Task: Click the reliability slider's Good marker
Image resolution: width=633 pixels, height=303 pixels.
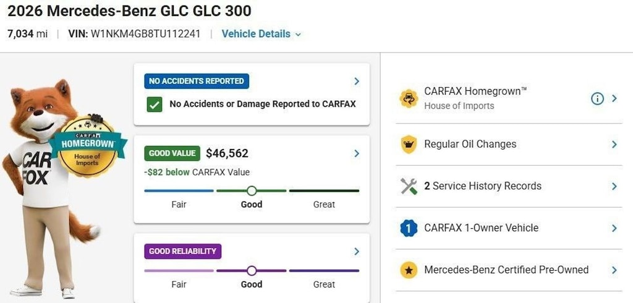Action: pos(252,271)
